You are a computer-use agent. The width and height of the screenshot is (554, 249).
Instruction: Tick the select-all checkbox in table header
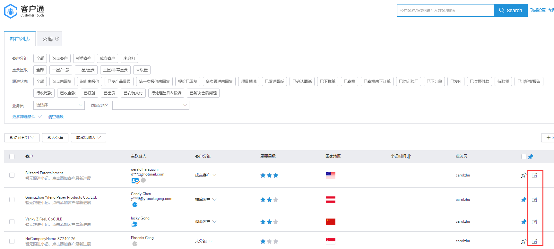point(12,157)
